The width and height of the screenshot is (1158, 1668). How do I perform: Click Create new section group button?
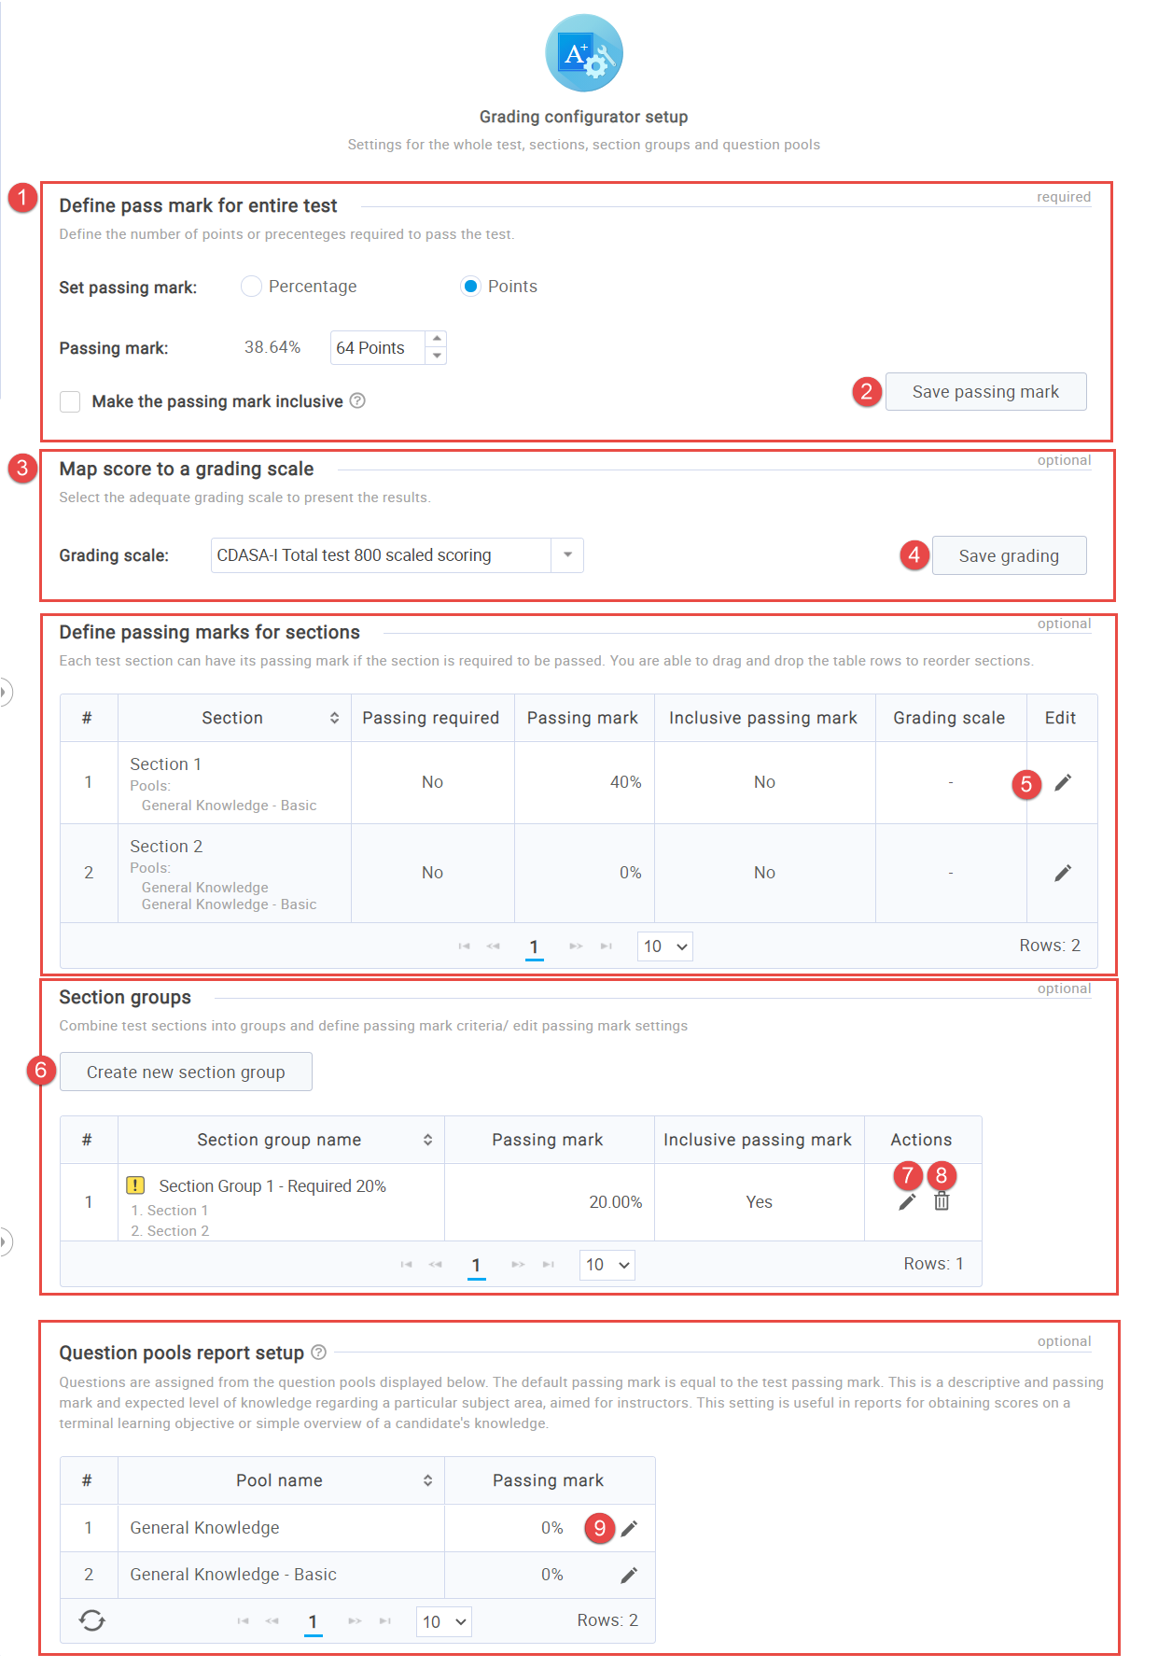[x=186, y=1072]
